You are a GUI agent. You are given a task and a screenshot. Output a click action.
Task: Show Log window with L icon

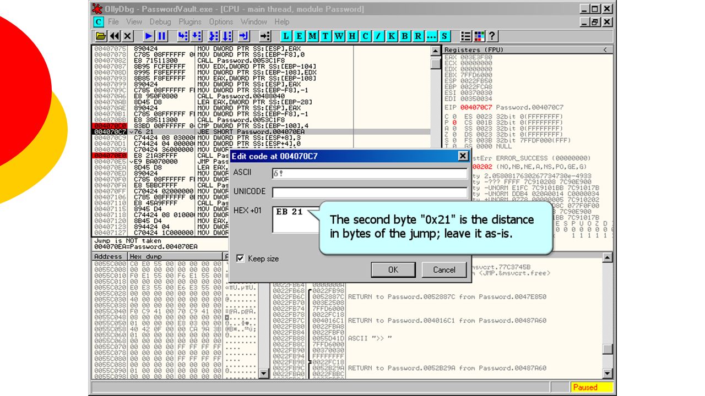coord(286,36)
